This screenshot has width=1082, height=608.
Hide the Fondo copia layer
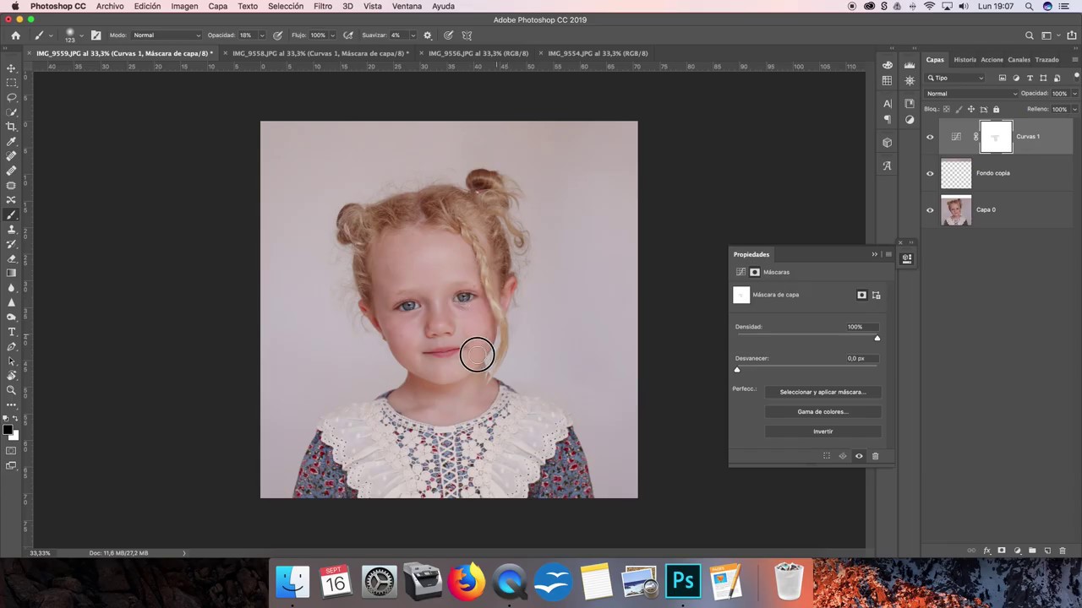point(930,174)
